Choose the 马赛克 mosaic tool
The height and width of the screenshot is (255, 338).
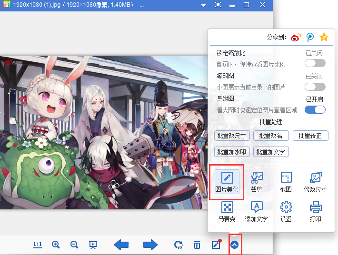tap(227, 212)
